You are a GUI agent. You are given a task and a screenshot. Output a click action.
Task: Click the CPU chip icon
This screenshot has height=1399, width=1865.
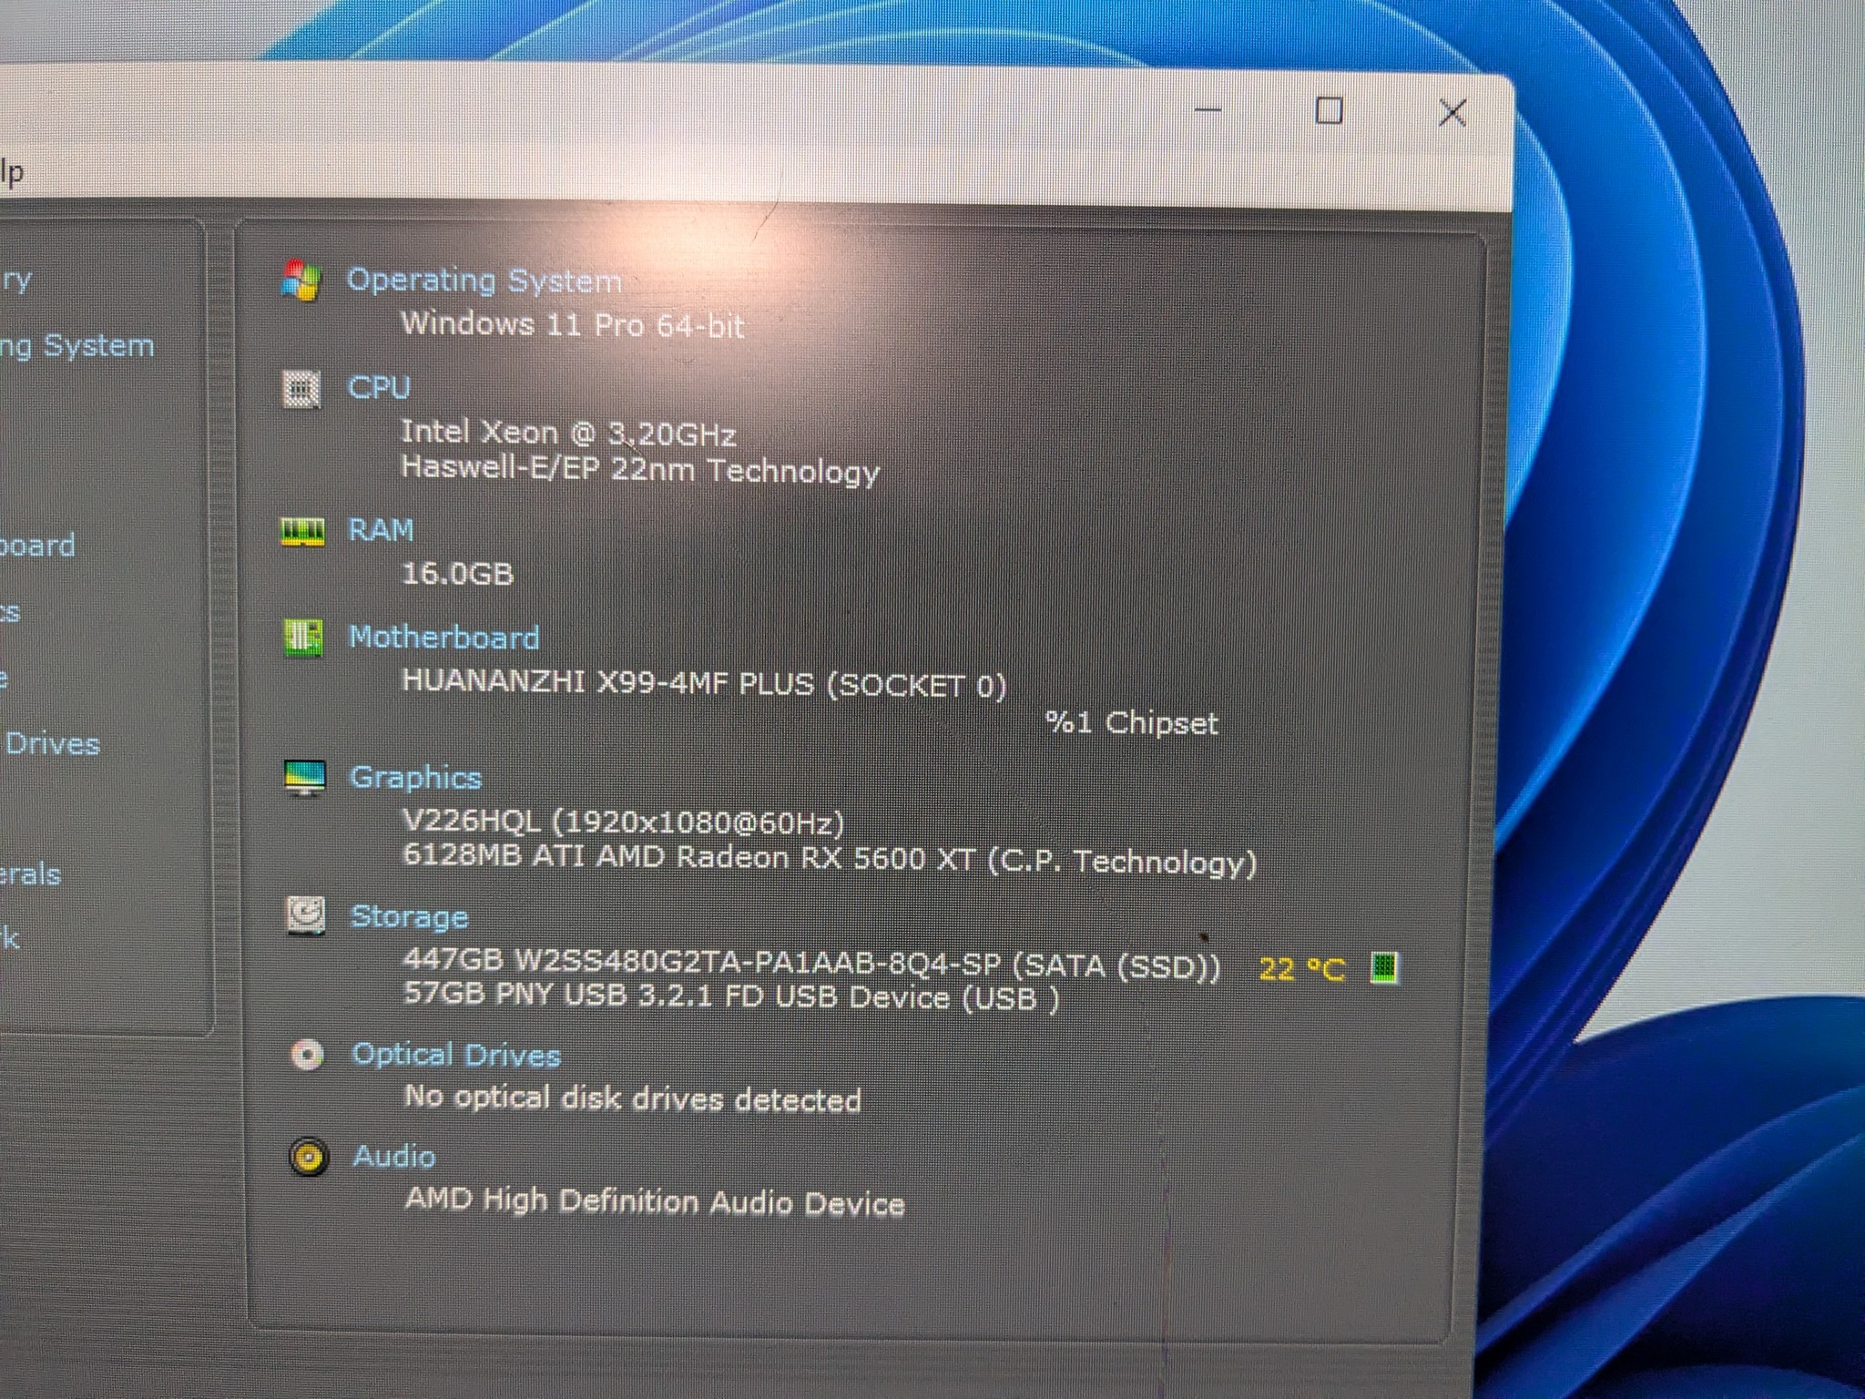tap(301, 390)
